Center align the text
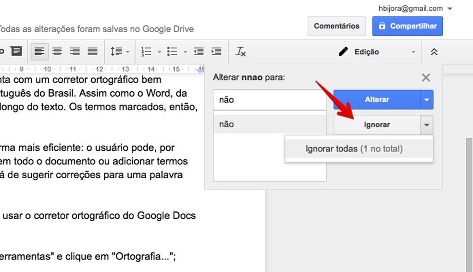The height and width of the screenshot is (272, 473). pos(57,51)
